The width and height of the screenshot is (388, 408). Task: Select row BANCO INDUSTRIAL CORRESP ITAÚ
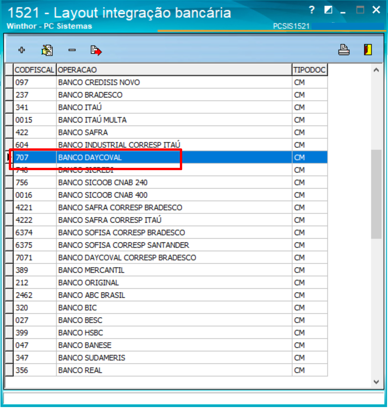point(166,145)
